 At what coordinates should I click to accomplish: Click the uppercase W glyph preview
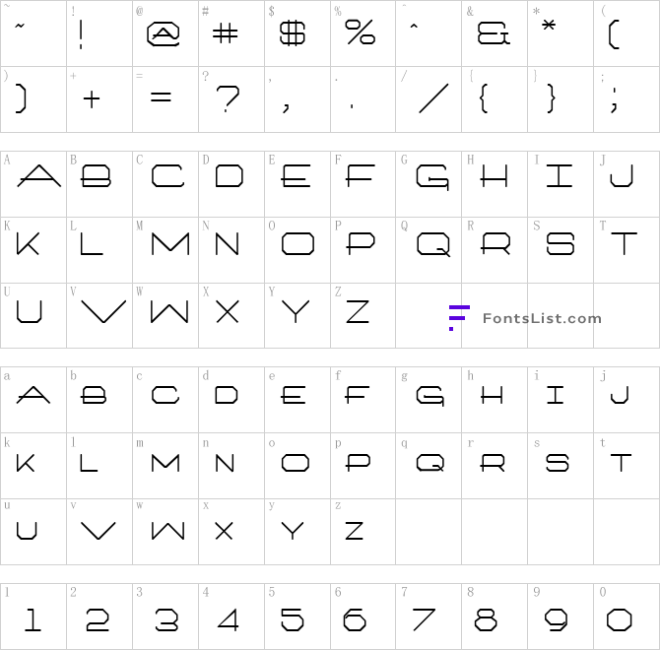coord(169,312)
